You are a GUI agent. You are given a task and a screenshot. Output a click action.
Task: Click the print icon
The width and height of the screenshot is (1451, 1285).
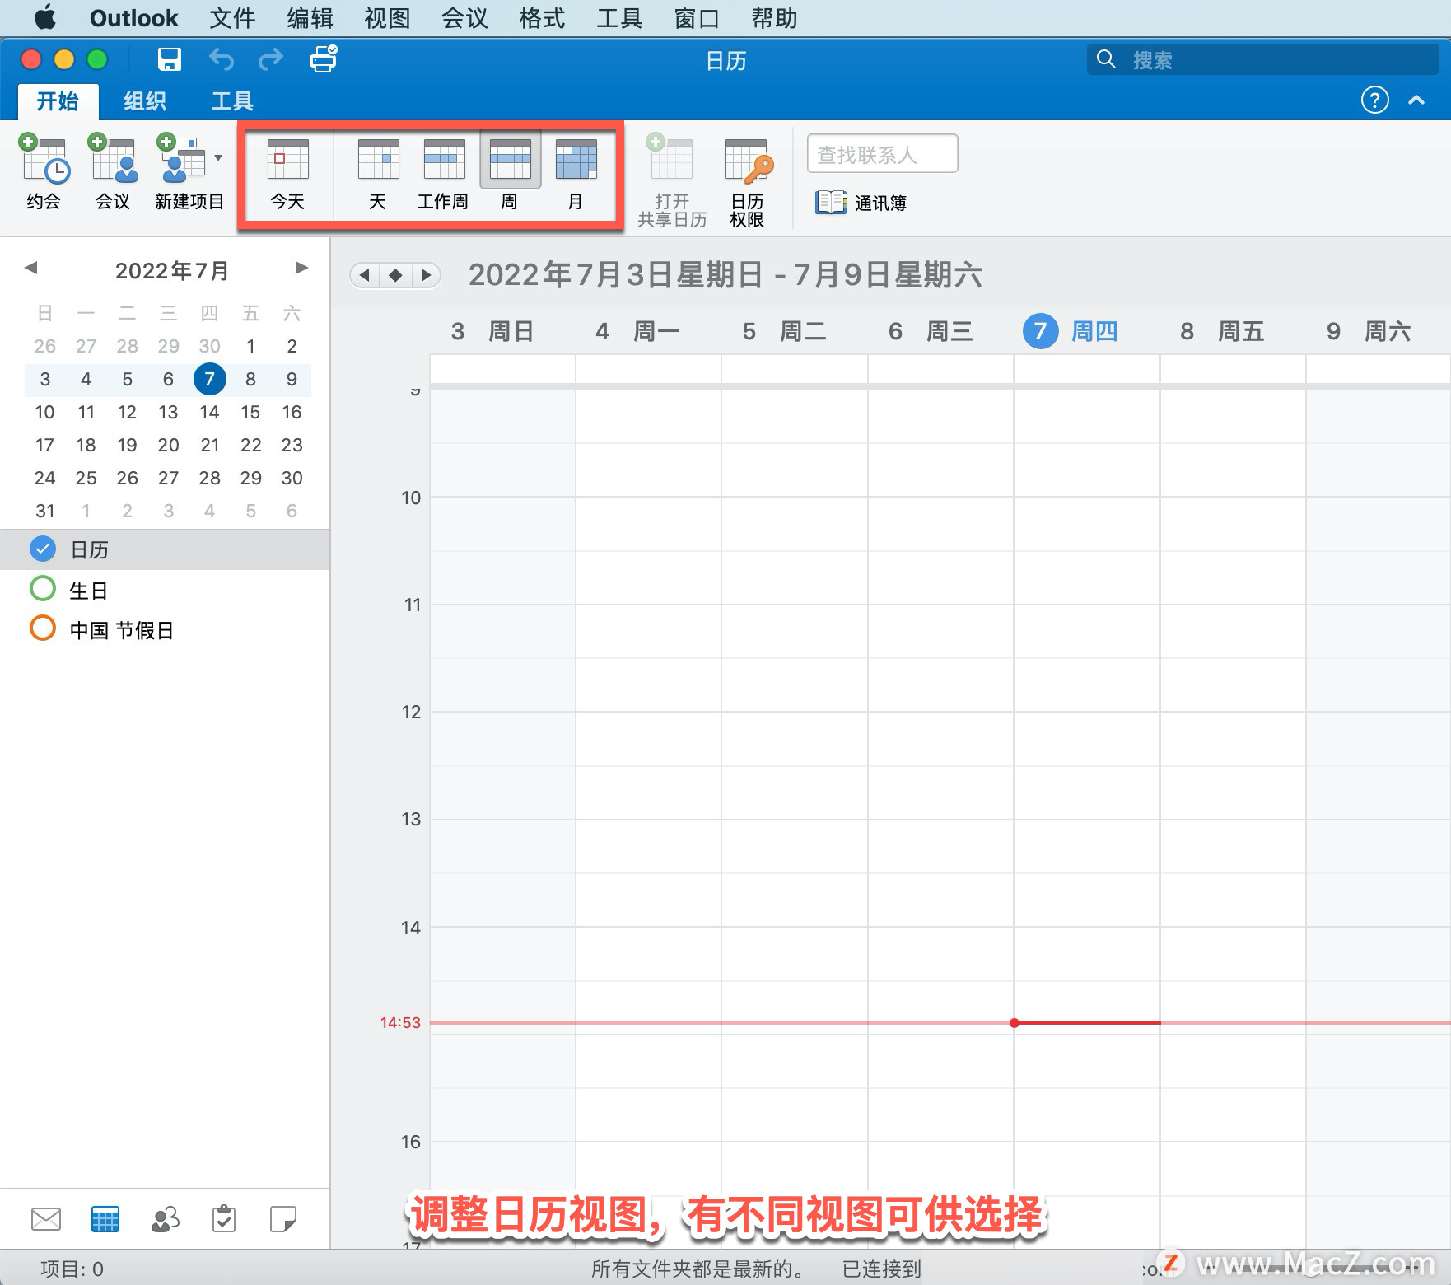pos(324,59)
